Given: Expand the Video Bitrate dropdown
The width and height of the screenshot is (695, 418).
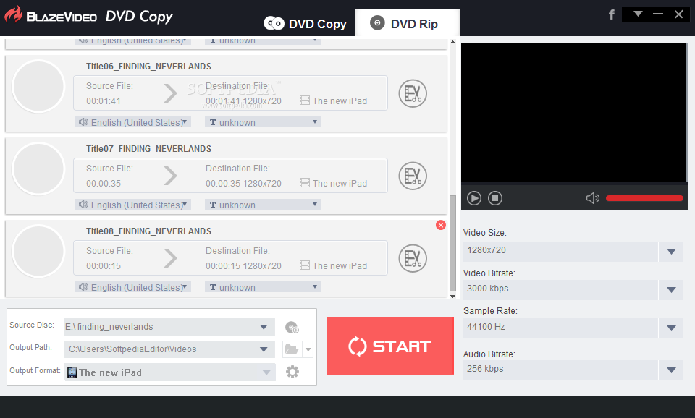Looking at the screenshot, I should coord(671,290).
